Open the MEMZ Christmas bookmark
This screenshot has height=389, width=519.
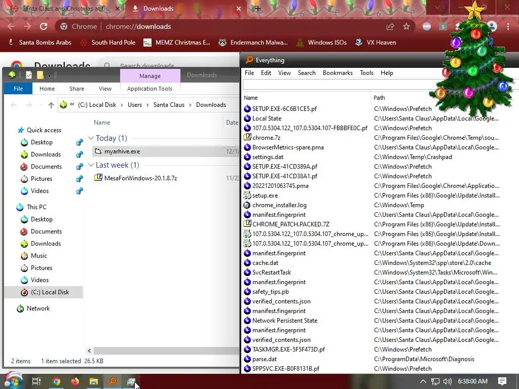[x=177, y=43]
